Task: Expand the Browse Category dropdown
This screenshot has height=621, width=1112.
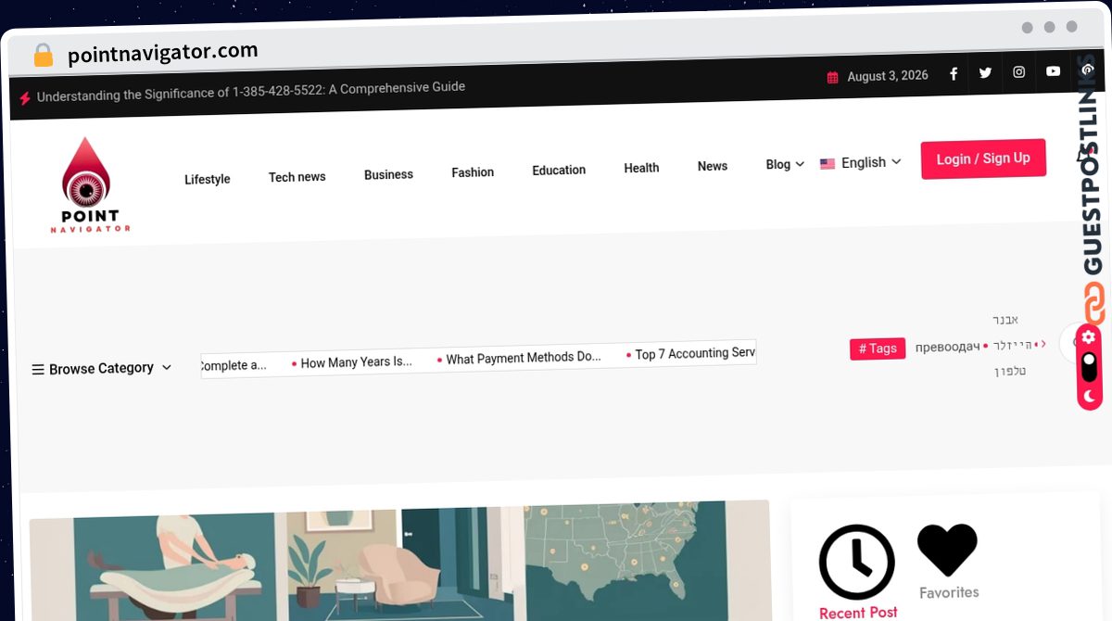Action: 101,369
